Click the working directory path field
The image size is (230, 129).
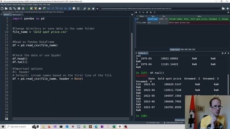[x=160, y=9]
